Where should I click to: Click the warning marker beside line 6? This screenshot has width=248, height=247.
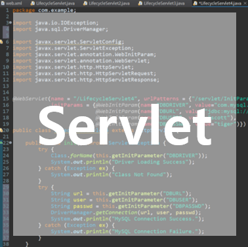point(1,41)
